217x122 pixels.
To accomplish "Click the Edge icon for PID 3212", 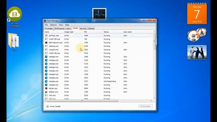I will pyautogui.click(x=46, y=71).
